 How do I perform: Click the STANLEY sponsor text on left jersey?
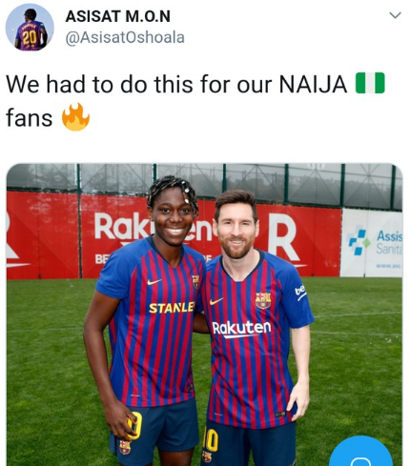click(x=172, y=308)
